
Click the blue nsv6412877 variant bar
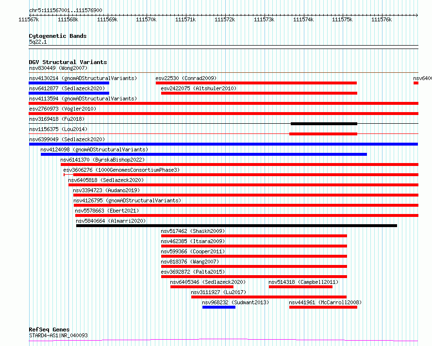(x=69, y=93)
